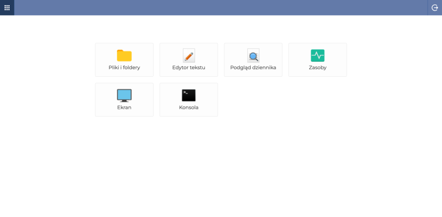Open the "Pliki i foldery" label

point(124,68)
